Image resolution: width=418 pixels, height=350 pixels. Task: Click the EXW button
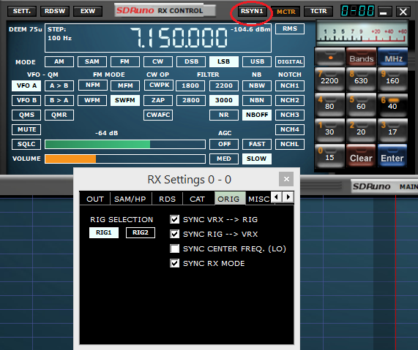pos(88,11)
